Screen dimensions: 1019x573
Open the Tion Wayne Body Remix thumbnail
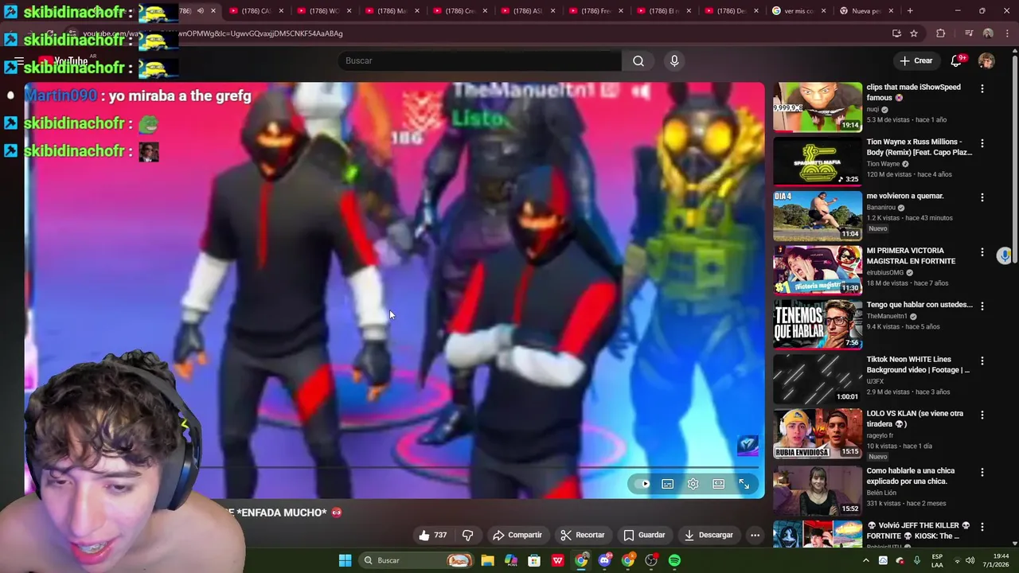point(818,162)
